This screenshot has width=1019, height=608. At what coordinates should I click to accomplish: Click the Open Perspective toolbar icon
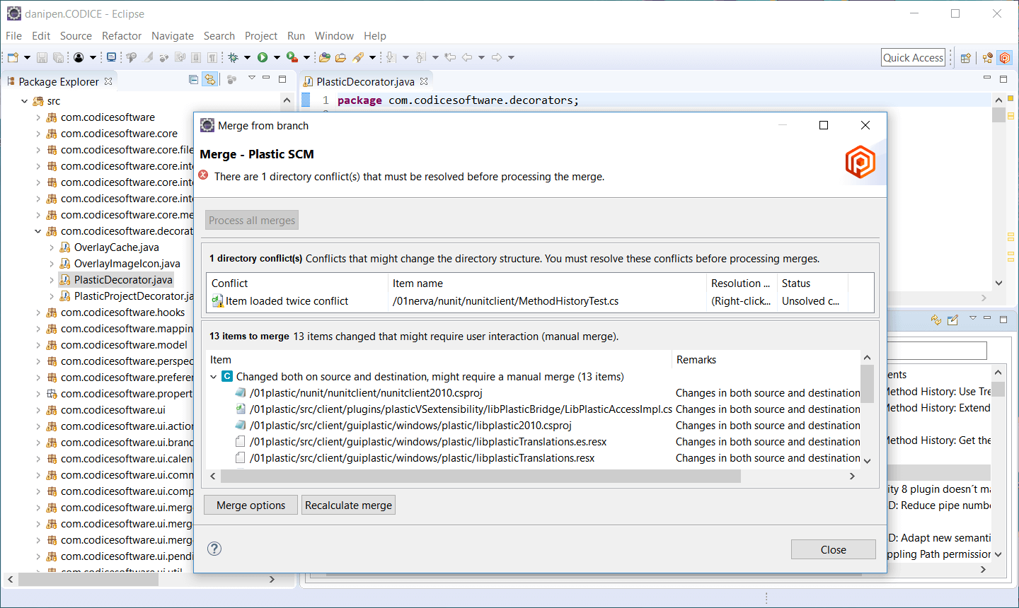point(965,58)
